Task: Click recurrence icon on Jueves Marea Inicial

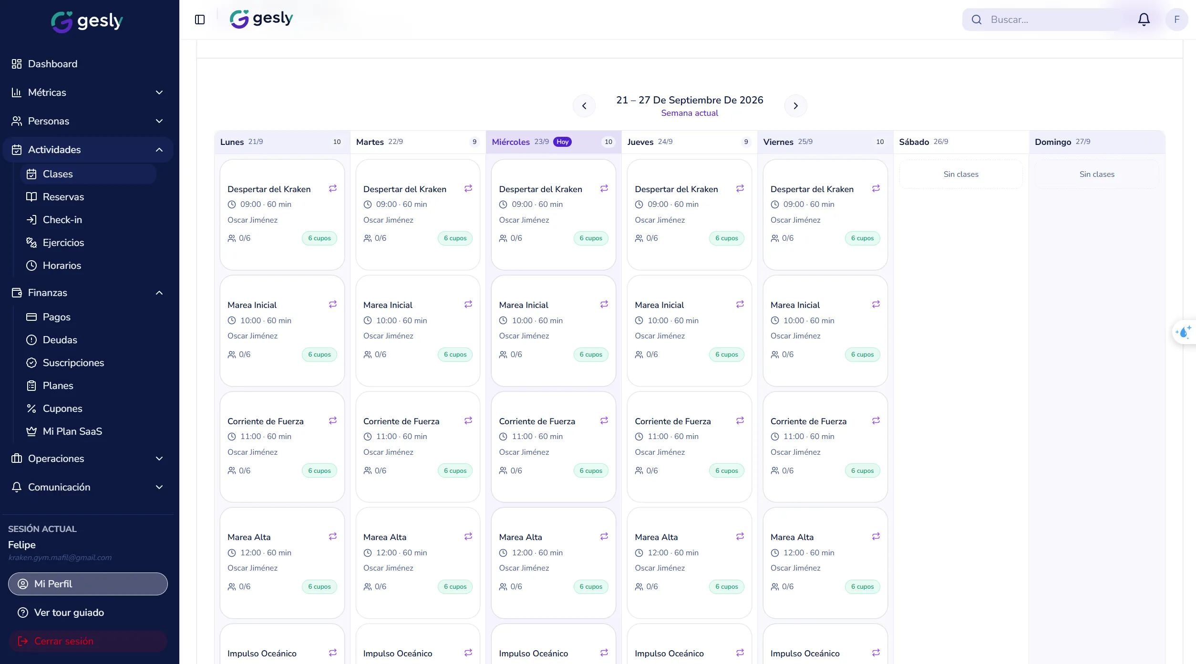Action: tap(740, 304)
